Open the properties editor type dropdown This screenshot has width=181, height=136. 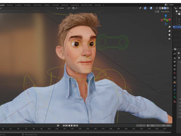click(x=176, y=49)
